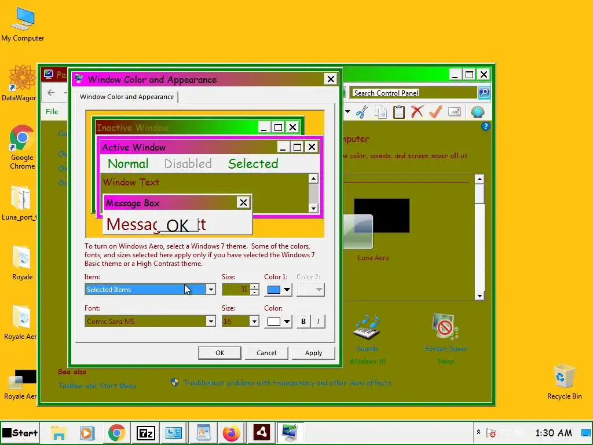Click the blue help question mark icon
This screenshot has height=445, width=593.
tap(486, 126)
